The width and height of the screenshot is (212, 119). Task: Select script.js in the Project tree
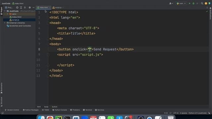point(16,20)
